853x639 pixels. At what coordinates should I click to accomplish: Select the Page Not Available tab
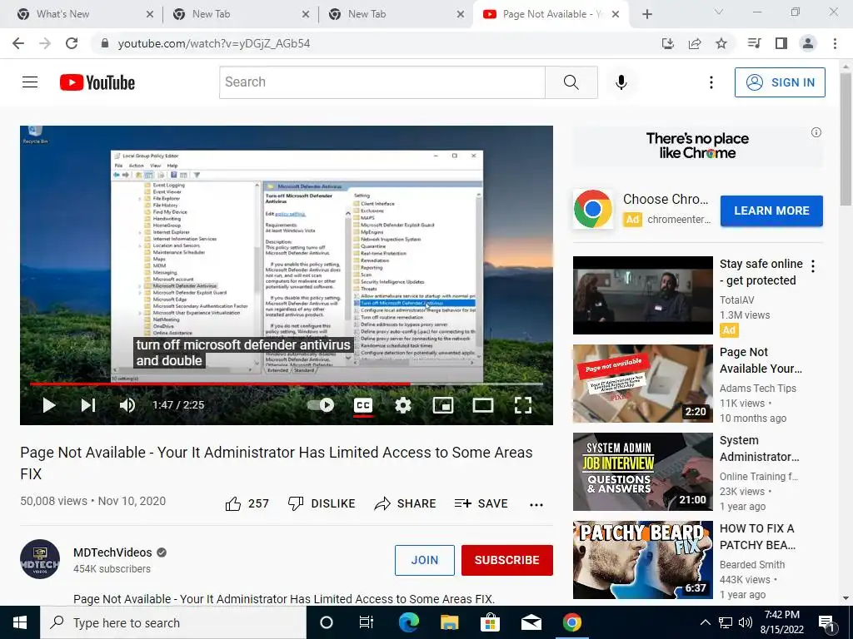click(551, 14)
